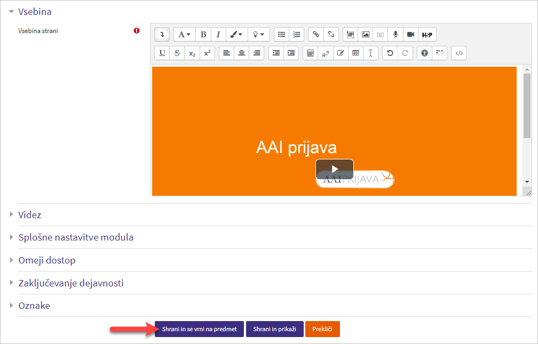538x344 pixels.
Task: Click the Vsebina strani label
Action: [x=38, y=31]
